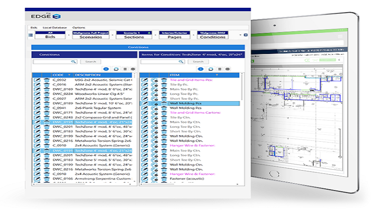Go to the Bids breadcrumb button
384x216 pixels.
50,35
